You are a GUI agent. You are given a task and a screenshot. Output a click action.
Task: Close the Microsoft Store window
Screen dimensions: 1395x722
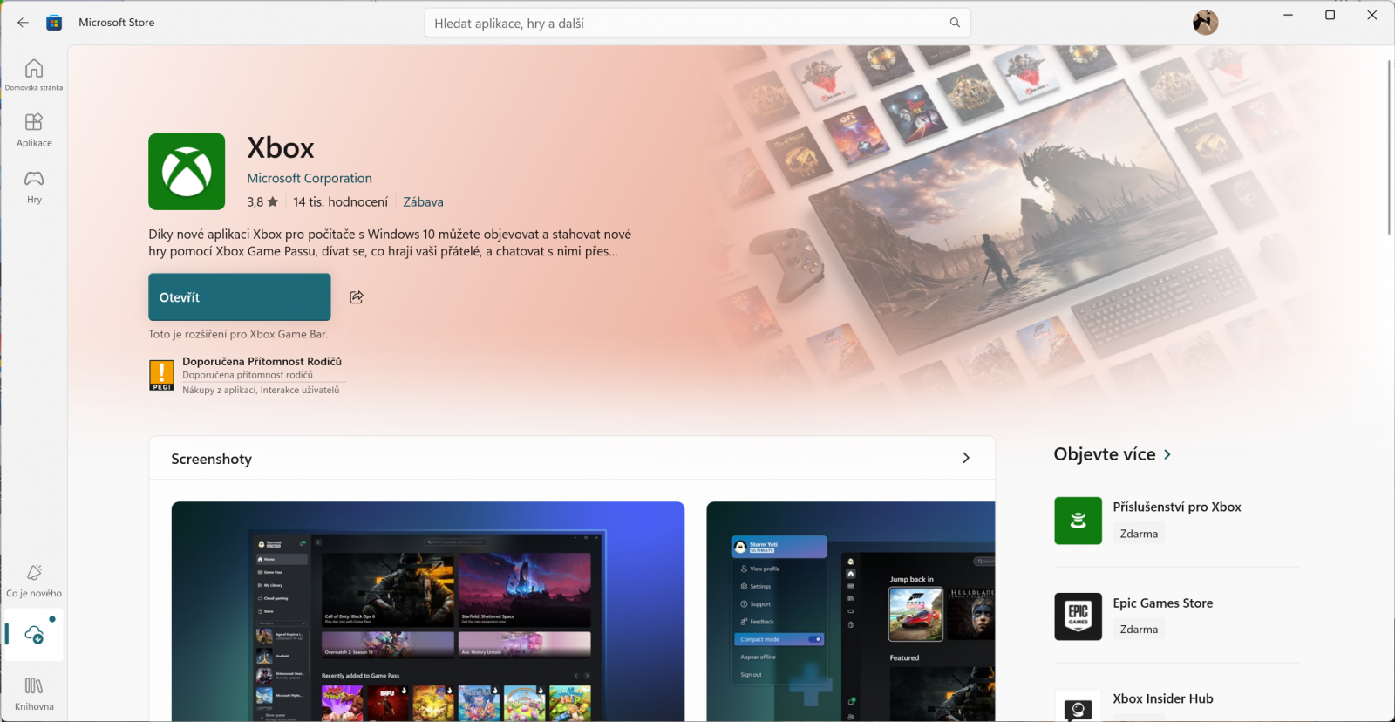(x=1372, y=15)
